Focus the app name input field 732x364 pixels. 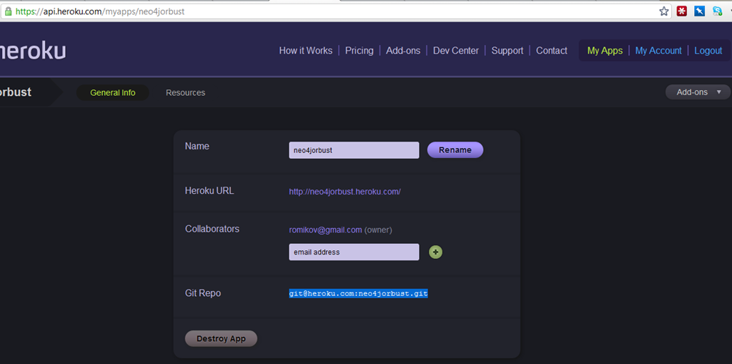click(x=354, y=150)
